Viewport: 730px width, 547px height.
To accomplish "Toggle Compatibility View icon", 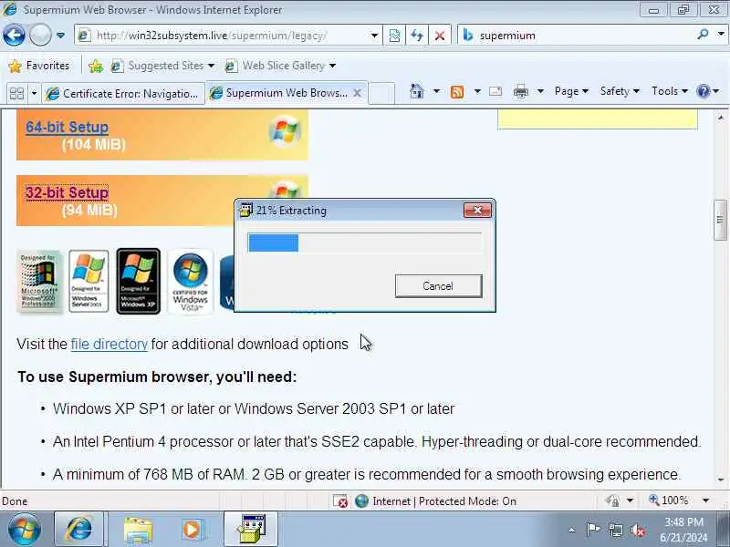I will pos(394,36).
